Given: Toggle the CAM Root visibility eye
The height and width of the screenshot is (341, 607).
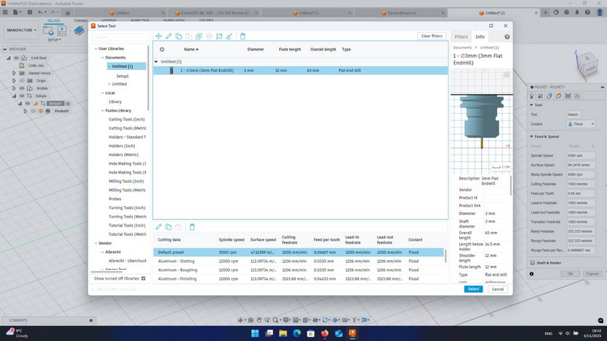Looking at the screenshot, I should pyautogui.click(x=16, y=58).
